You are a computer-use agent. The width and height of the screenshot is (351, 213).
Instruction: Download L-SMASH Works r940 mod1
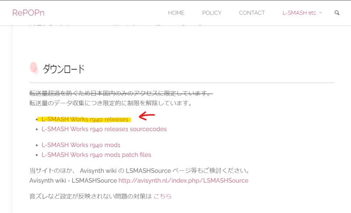81,145
